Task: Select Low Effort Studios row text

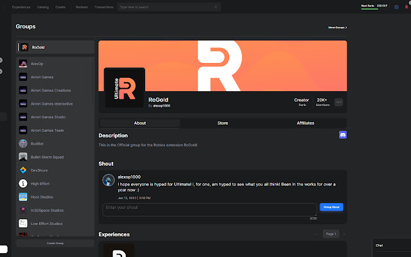Action: coord(46,224)
